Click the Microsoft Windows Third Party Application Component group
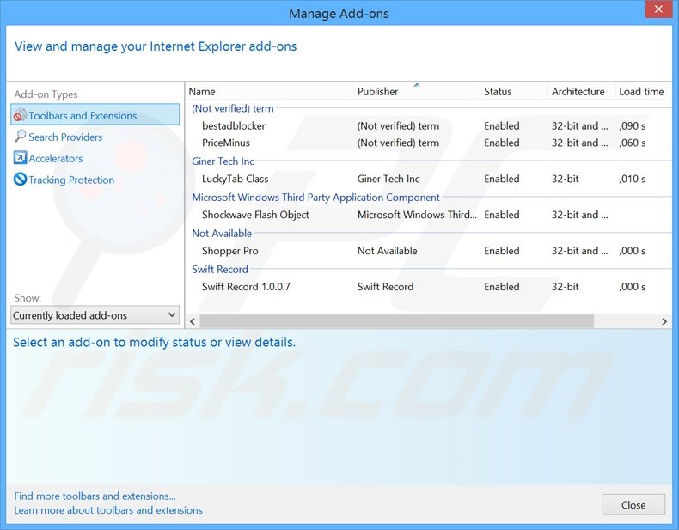This screenshot has width=679, height=530. tap(315, 198)
